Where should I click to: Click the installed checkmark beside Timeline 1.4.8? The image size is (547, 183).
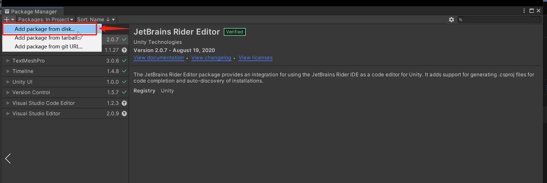[124, 71]
